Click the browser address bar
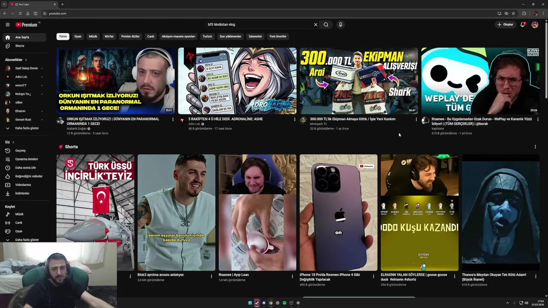548x308 pixels. [270, 13]
